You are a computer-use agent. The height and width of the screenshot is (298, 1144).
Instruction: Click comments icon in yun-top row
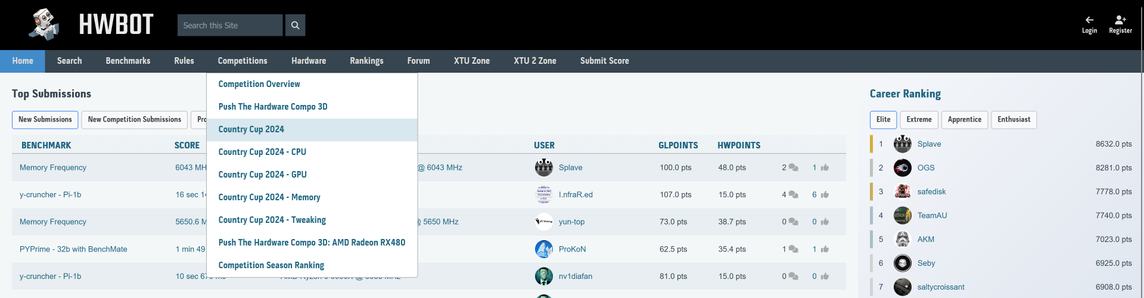(793, 222)
